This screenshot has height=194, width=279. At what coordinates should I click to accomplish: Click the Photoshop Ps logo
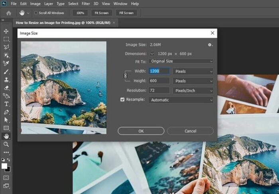(4, 4)
